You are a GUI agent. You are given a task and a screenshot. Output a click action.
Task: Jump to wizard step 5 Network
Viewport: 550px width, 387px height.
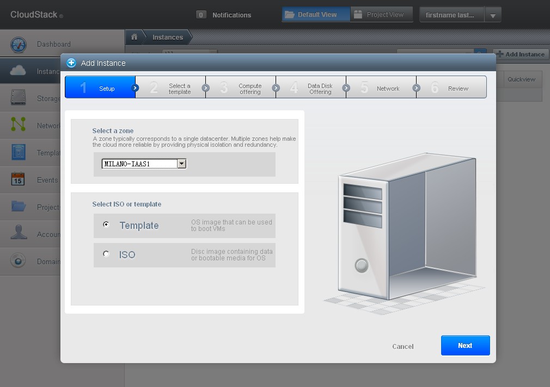point(381,88)
